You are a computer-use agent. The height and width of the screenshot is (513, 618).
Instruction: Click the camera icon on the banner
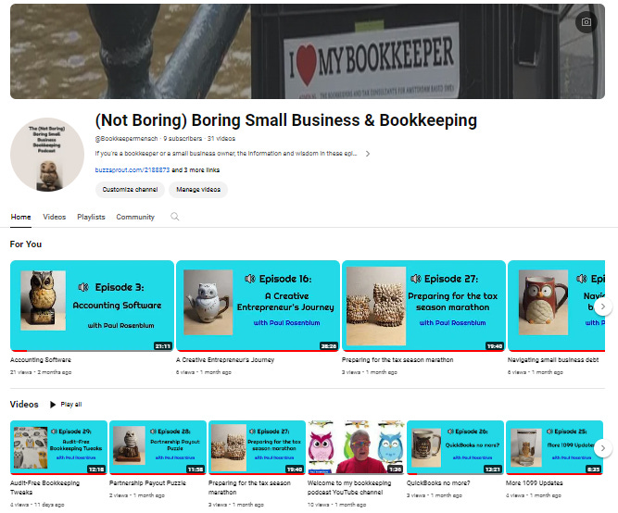(x=586, y=22)
